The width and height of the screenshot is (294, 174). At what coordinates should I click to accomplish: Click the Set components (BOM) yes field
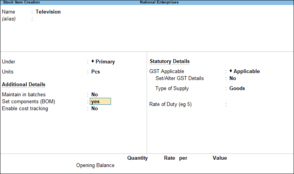click(x=100, y=102)
